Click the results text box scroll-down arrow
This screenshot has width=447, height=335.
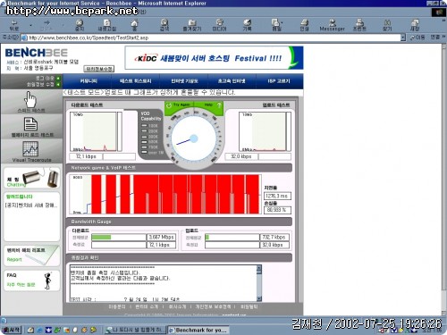[259, 298]
